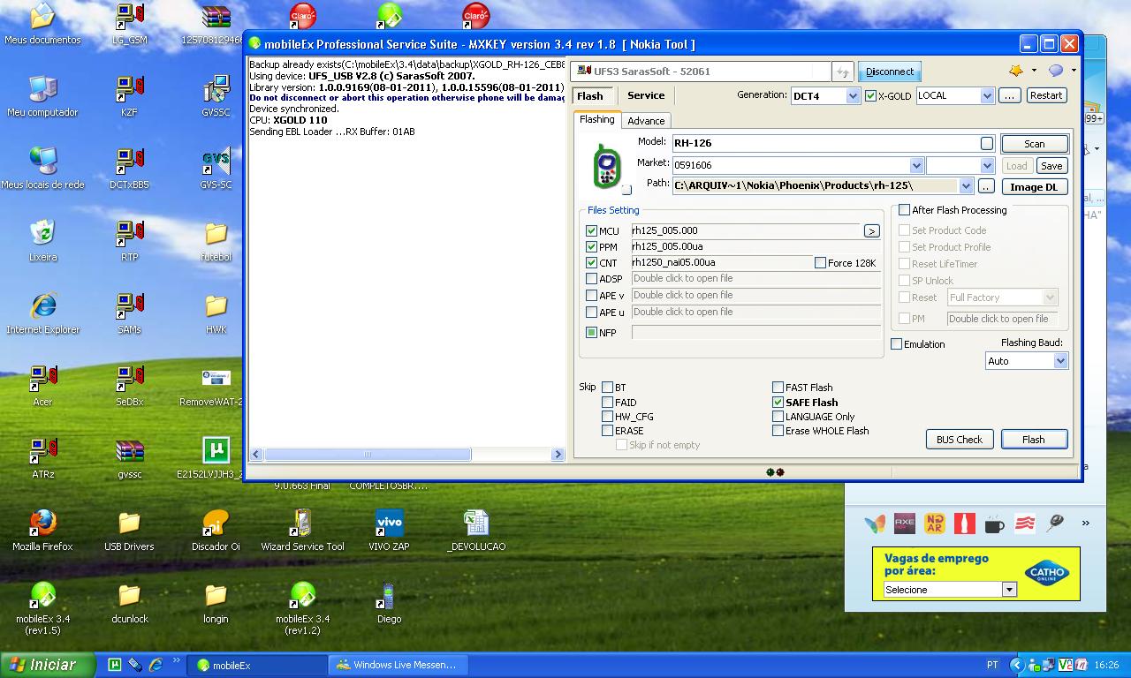The width and height of the screenshot is (1131, 678).
Task: Click the coffee cup icon in Messenger window
Action: click(995, 524)
